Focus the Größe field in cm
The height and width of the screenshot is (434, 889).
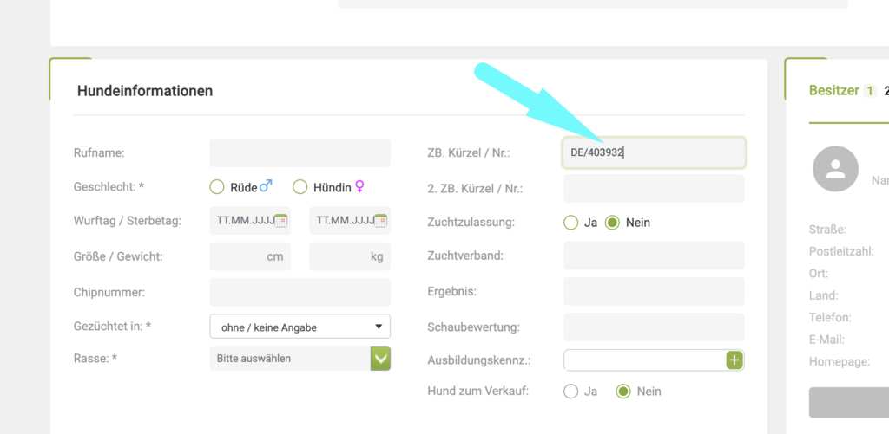pyautogui.click(x=250, y=257)
